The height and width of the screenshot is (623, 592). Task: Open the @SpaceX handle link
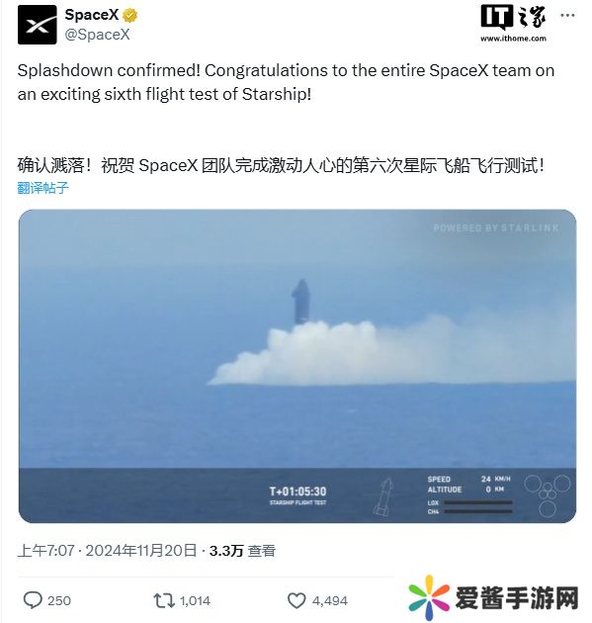[x=97, y=35]
